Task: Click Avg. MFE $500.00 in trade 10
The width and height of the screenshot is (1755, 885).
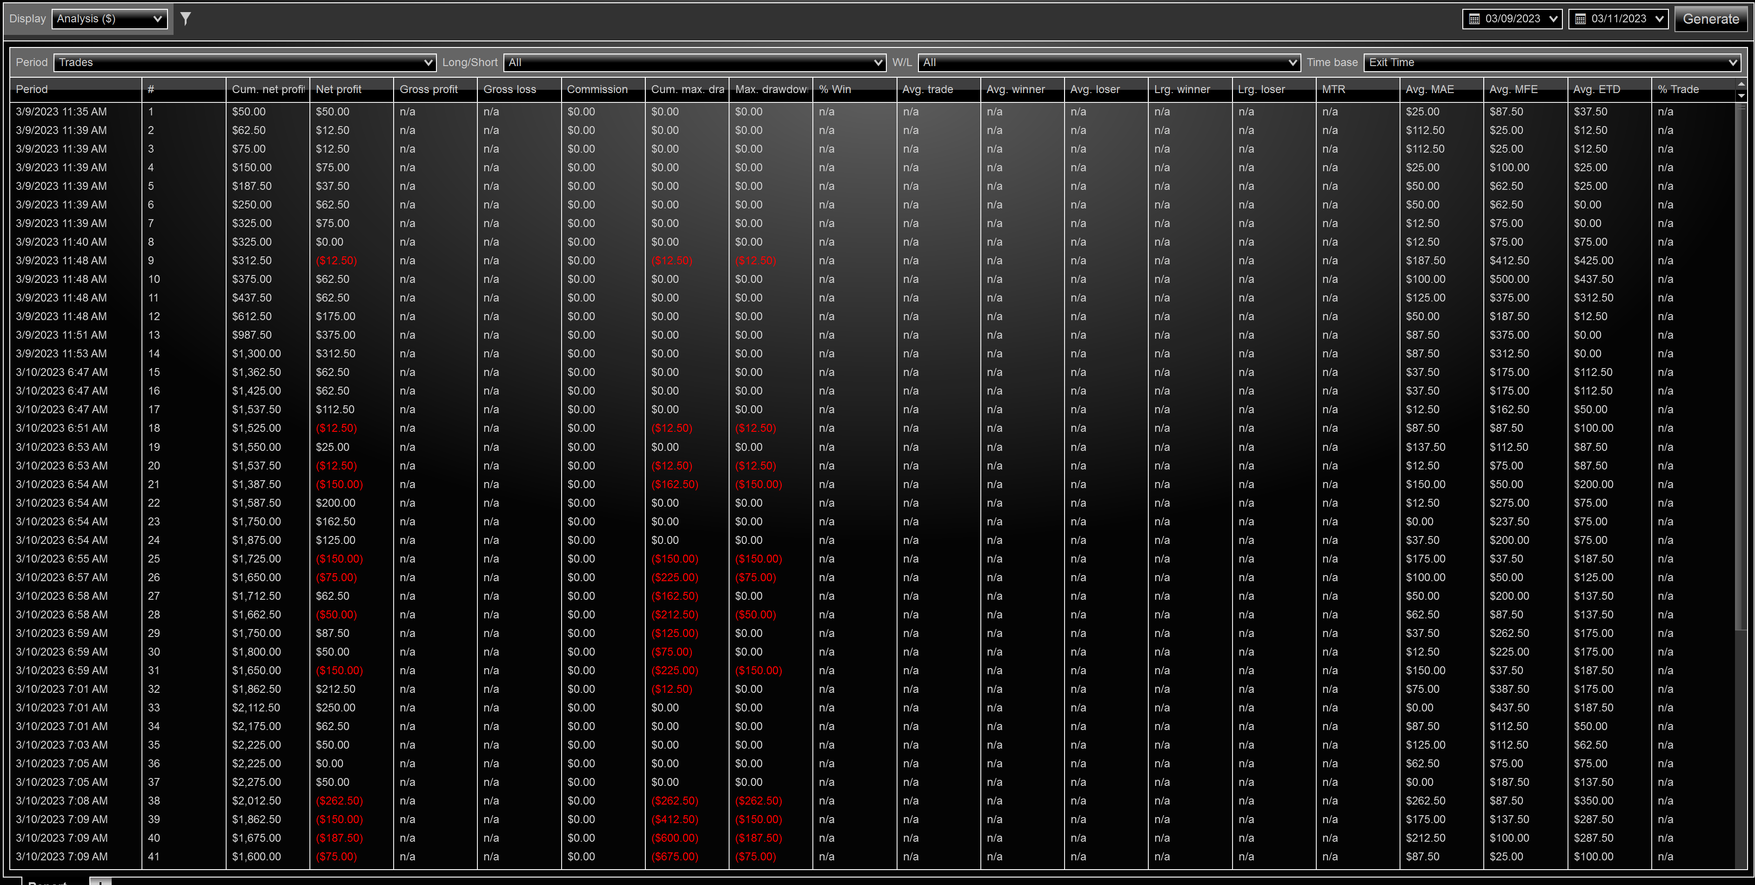Action: tap(1509, 279)
